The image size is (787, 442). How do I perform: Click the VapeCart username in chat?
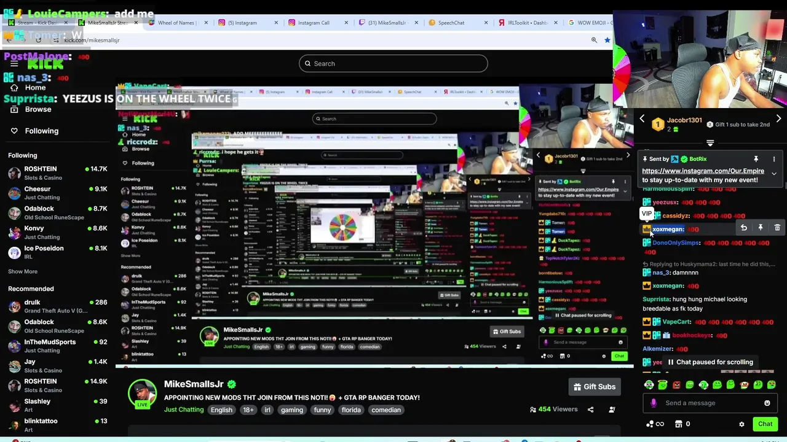point(677,322)
